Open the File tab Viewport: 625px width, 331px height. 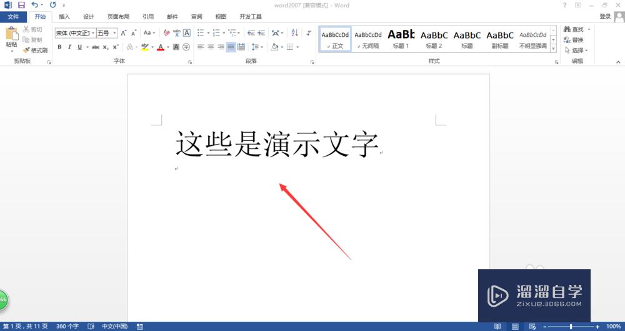click(13, 17)
